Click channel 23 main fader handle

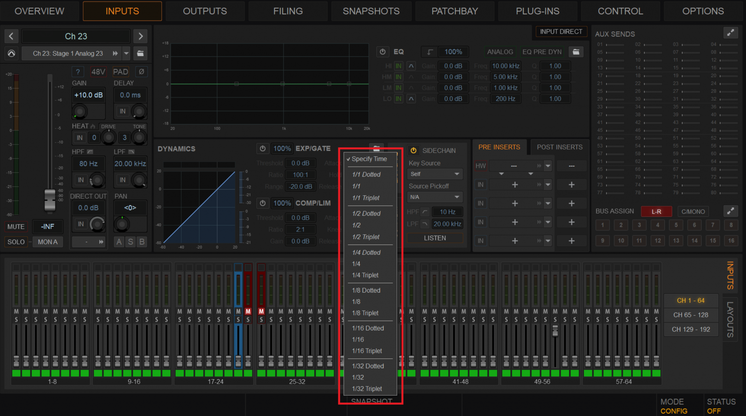[x=50, y=200]
